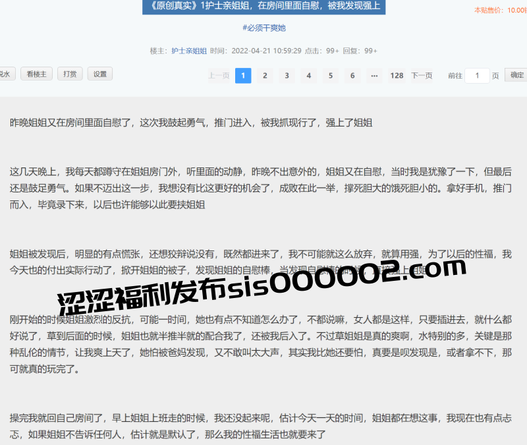This screenshot has height=445, width=527.
Task: Go to page 3
Action: pos(287,75)
